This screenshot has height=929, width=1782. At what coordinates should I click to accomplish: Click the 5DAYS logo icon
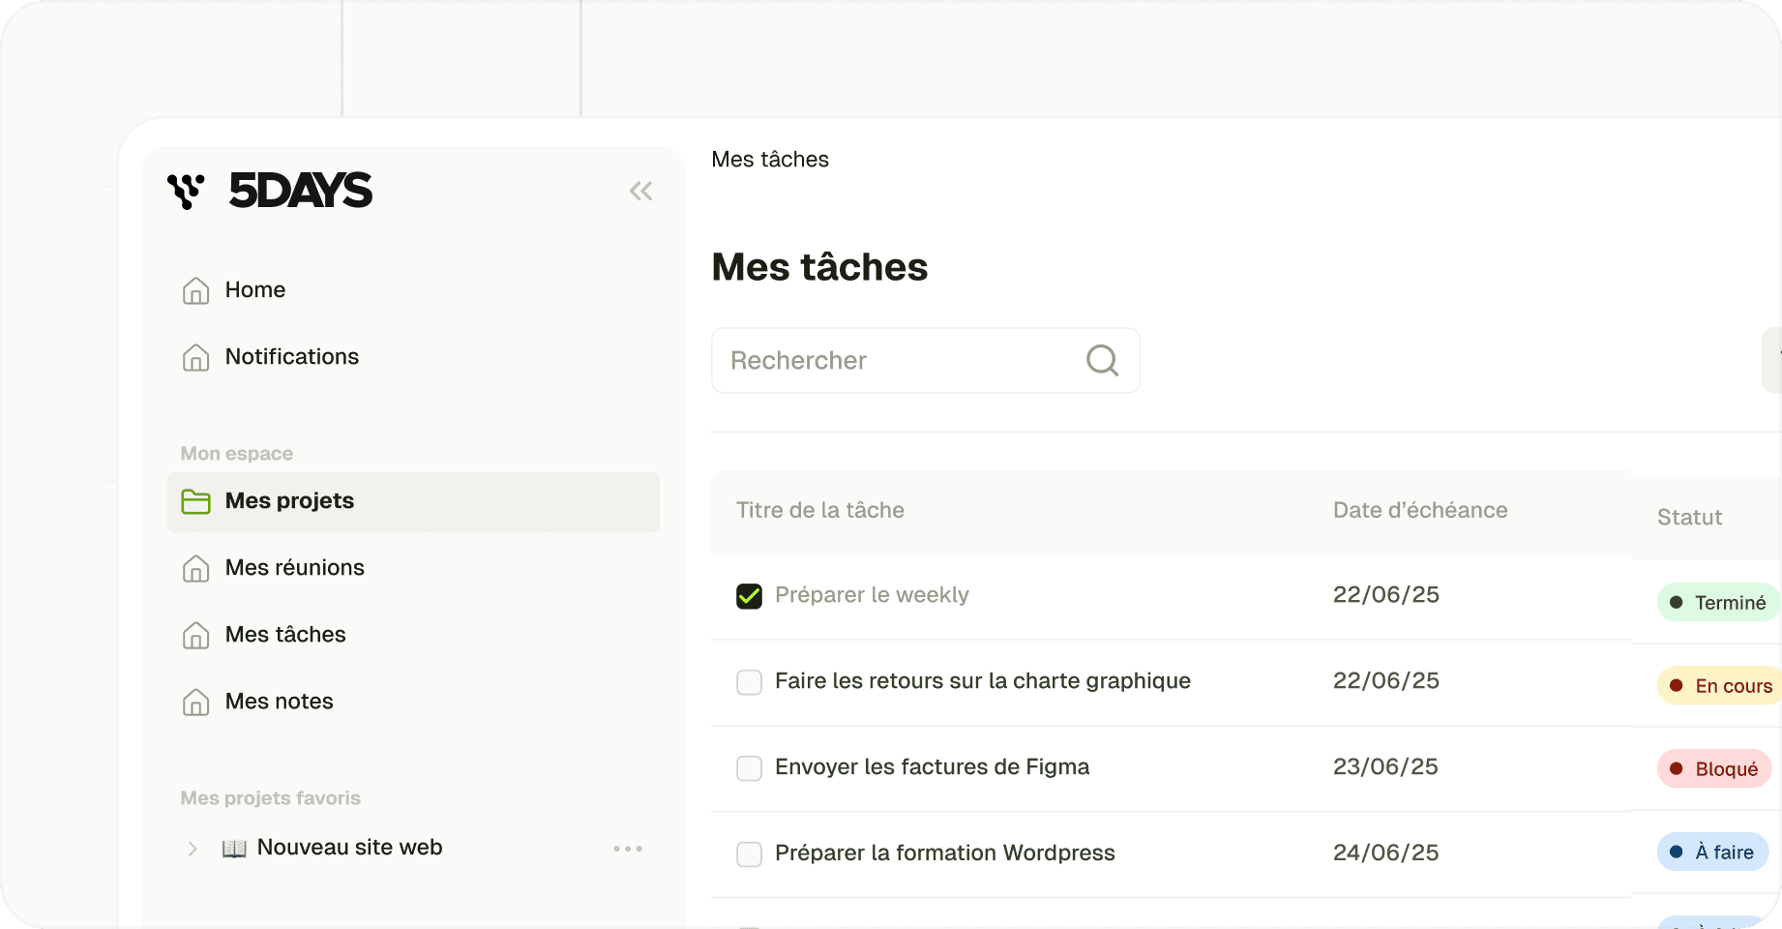[x=186, y=191]
